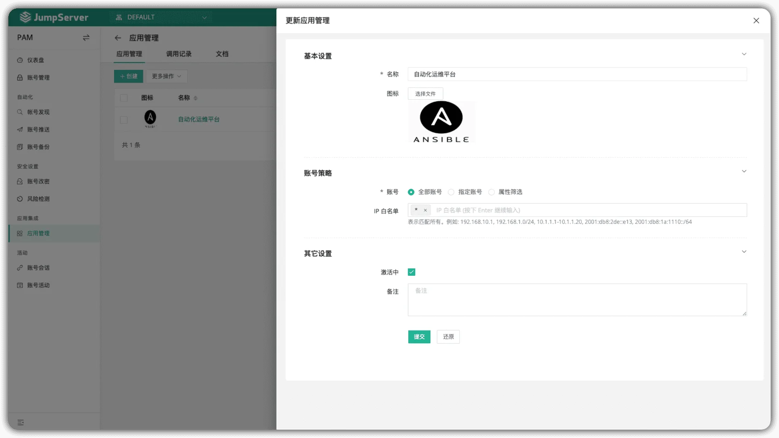Open 账号发现 search icon in sidebar
This screenshot has height=438, width=779.
(x=20, y=112)
